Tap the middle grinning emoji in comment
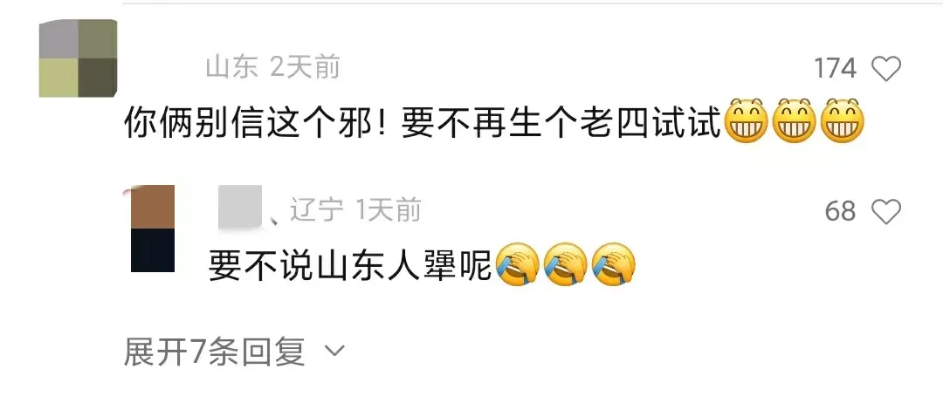This screenshot has width=943, height=403. [794, 120]
